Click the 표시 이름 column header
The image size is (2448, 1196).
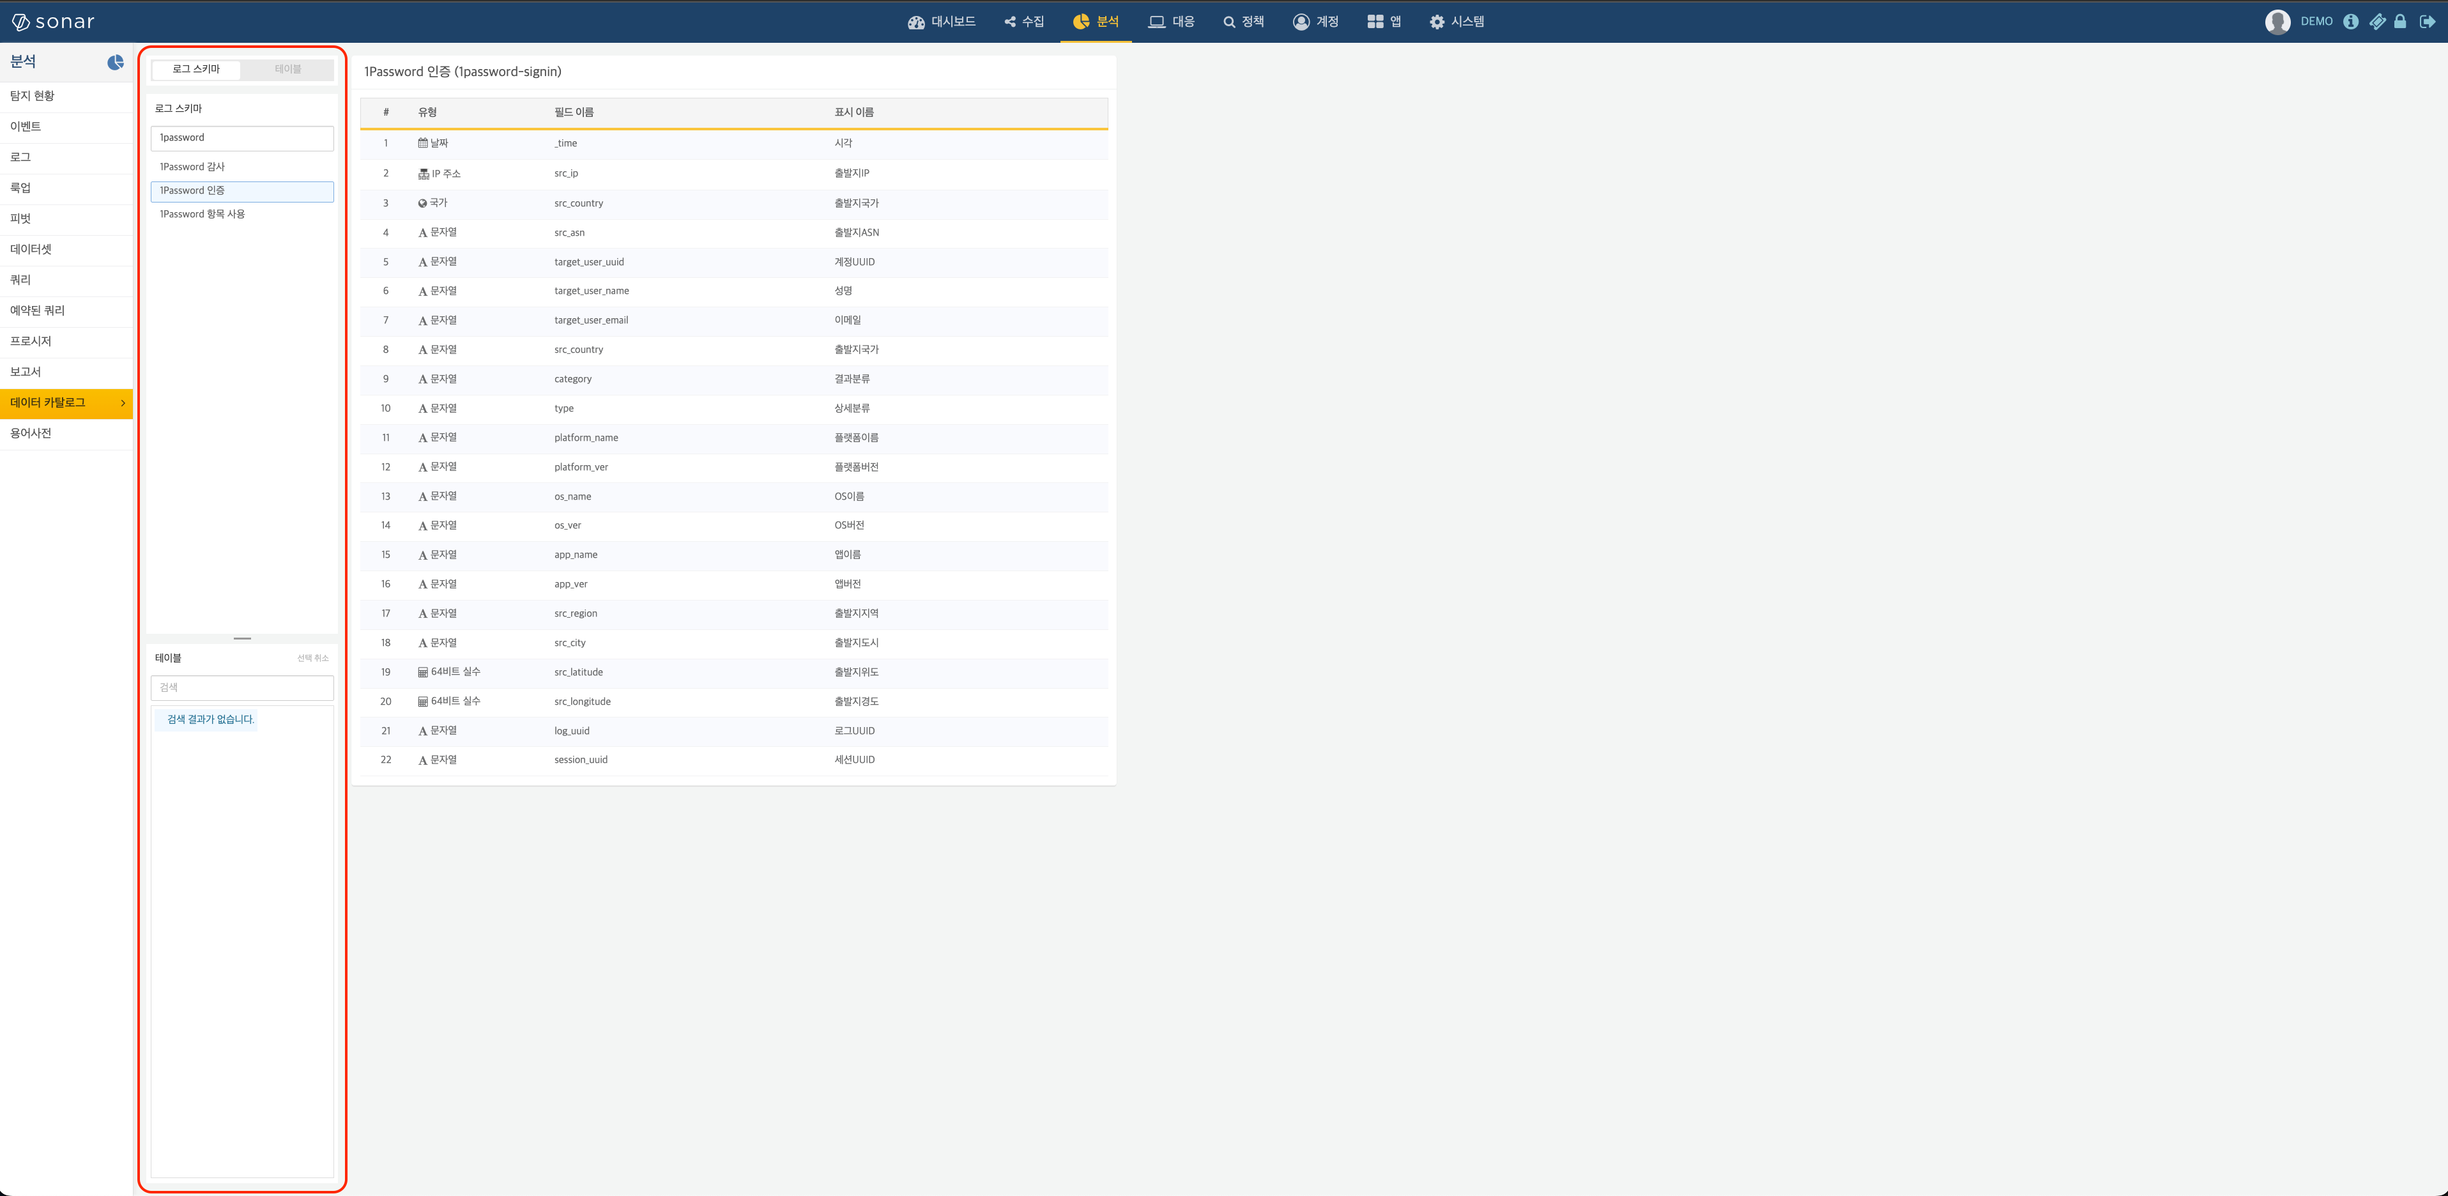[854, 112]
